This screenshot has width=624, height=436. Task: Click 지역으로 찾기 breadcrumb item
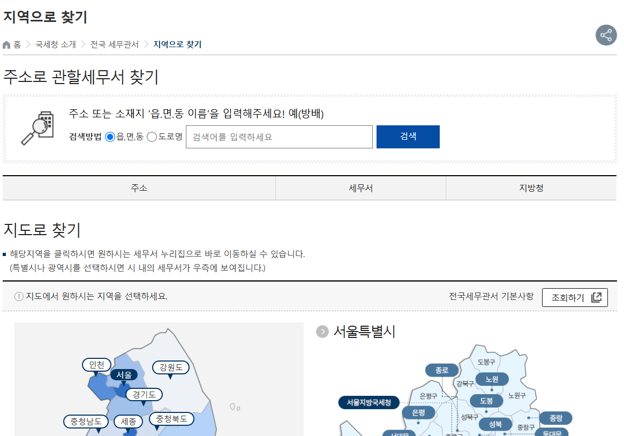(x=177, y=44)
